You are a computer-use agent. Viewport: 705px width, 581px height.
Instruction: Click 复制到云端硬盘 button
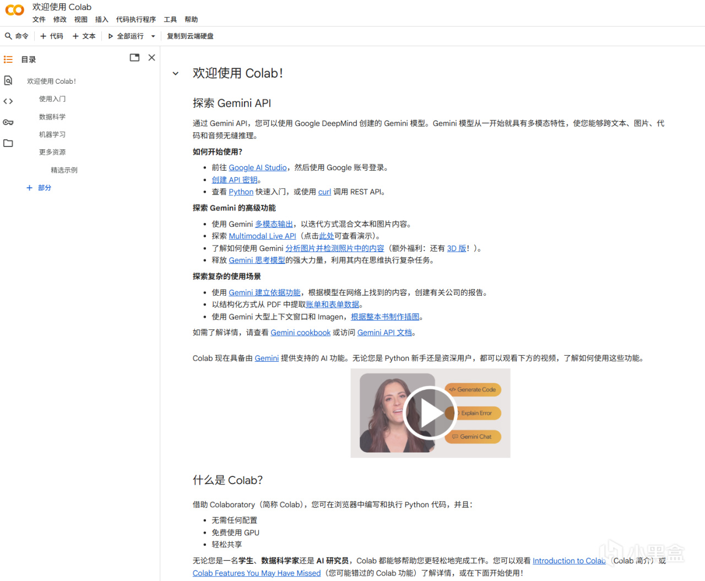tap(190, 36)
